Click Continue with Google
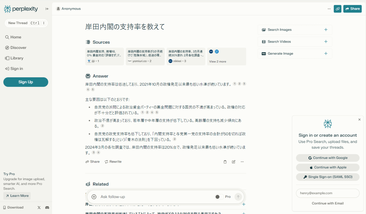Screen dimensions: 366x214 click(x=328, y=158)
